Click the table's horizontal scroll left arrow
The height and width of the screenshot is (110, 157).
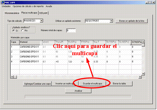click(12, 77)
